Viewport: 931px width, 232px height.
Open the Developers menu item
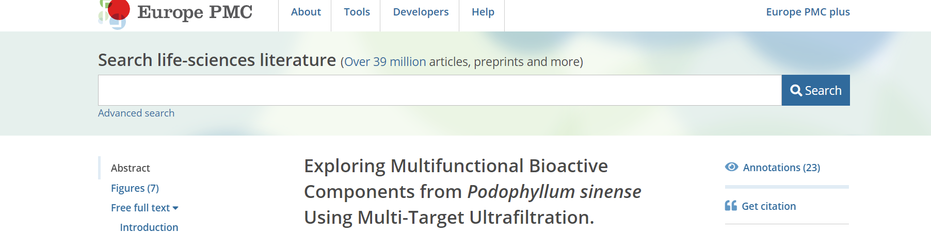421,12
